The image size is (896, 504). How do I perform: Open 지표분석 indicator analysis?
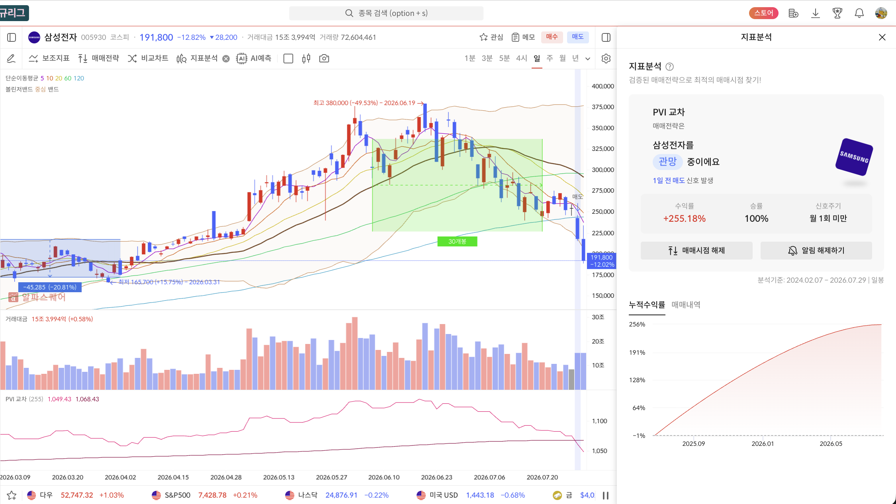[x=197, y=59]
